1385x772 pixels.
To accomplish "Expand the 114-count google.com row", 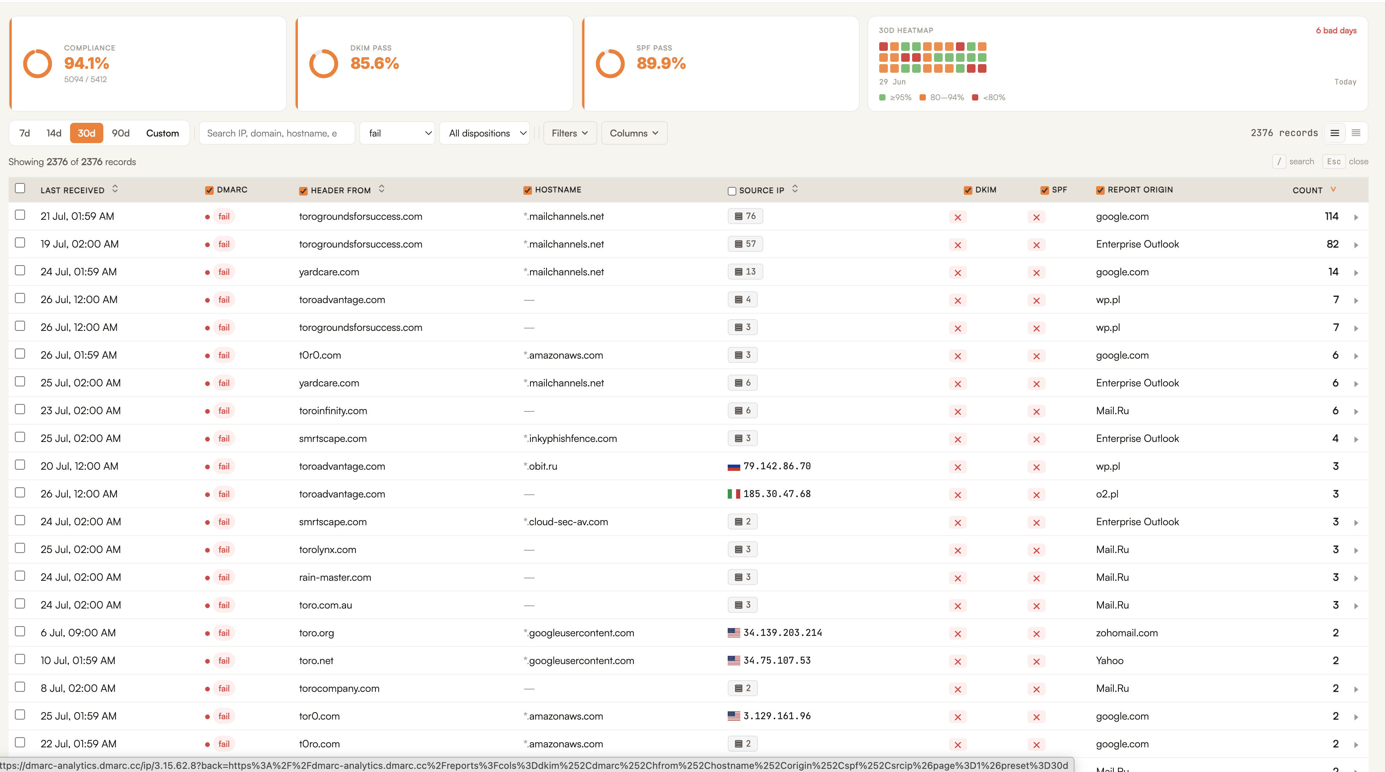I will pyautogui.click(x=1356, y=217).
